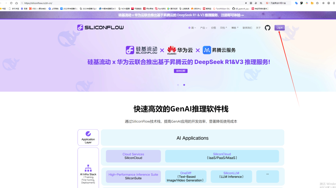The height and width of the screenshot is (188, 336).
Task: Open the d2l_pytorch_cpp GitHub bookmark
Action: (241, 8)
